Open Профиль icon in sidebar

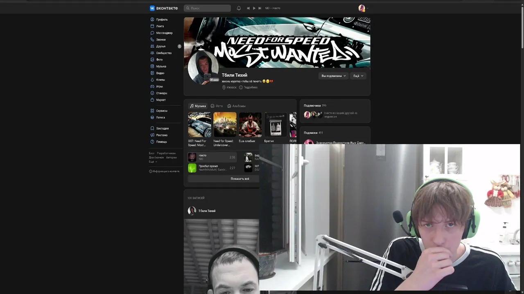click(x=152, y=20)
